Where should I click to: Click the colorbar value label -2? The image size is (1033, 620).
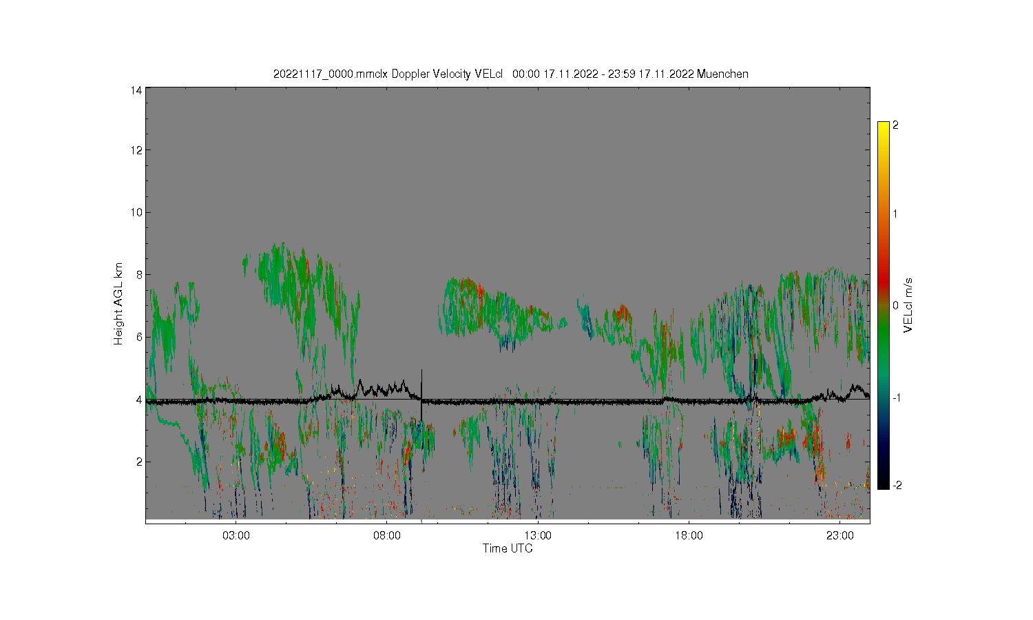point(897,486)
